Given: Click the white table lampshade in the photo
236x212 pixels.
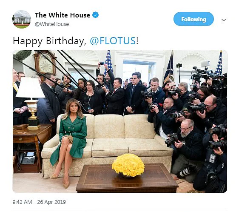Looking at the screenshot, I should pos(30,88).
